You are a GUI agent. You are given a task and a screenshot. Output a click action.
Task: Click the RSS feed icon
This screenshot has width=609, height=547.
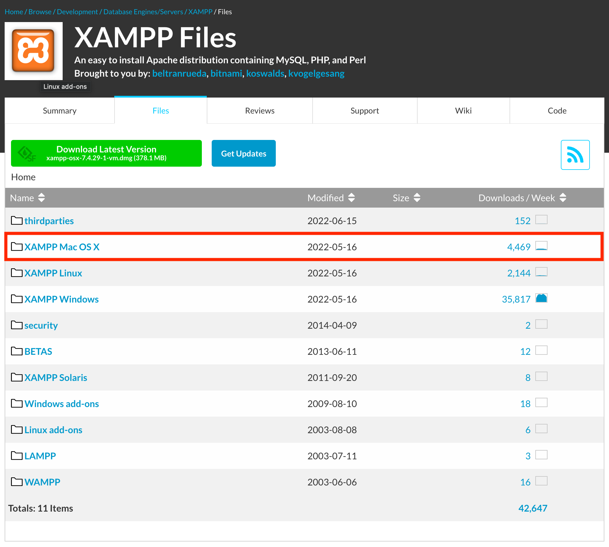click(x=575, y=155)
